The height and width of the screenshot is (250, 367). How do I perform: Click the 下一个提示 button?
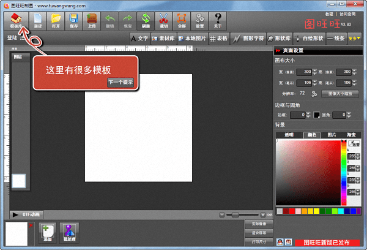120,81
